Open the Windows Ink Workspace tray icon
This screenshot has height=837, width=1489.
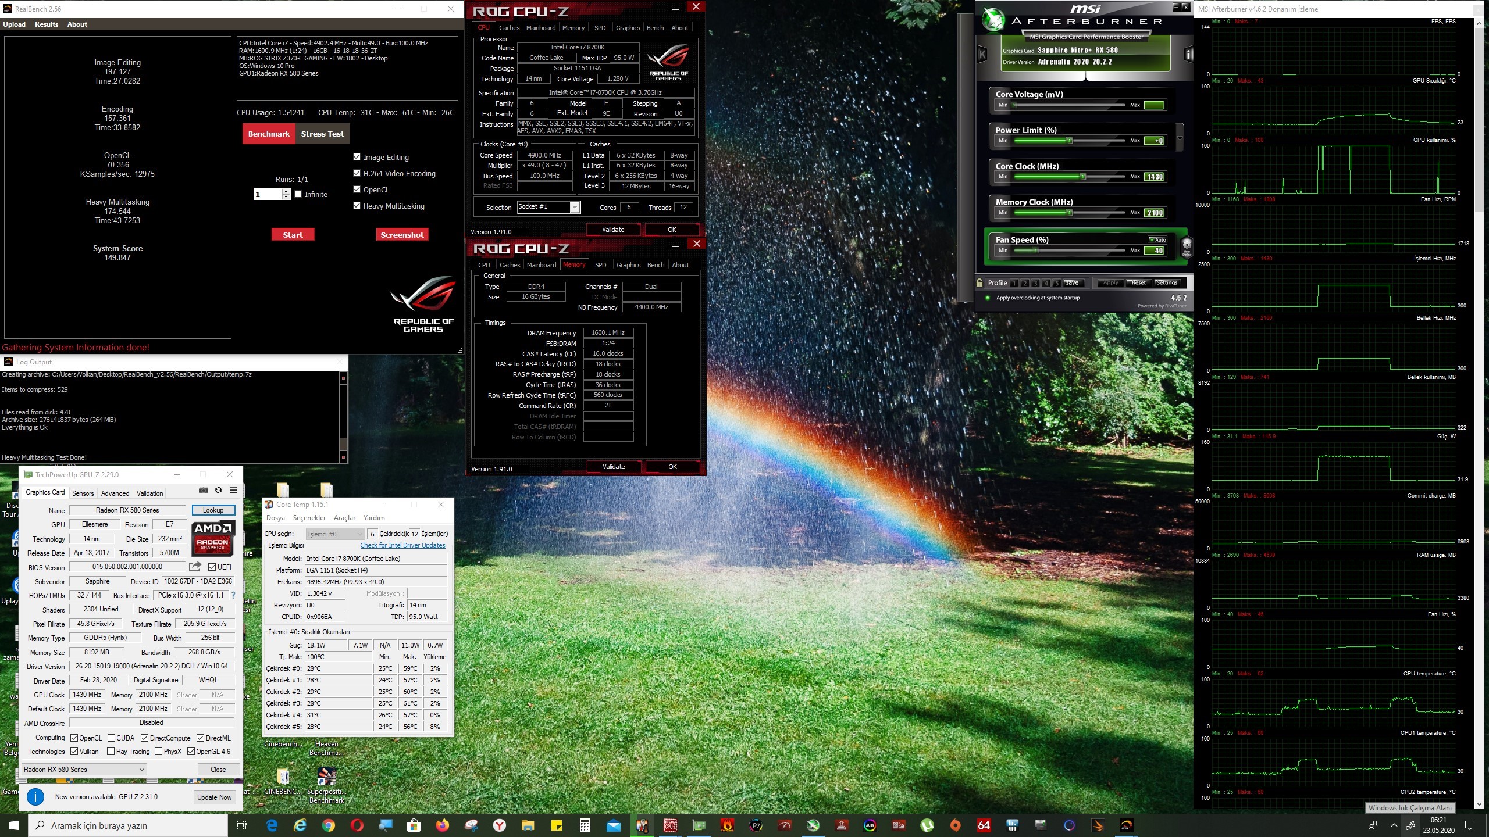(1410, 825)
